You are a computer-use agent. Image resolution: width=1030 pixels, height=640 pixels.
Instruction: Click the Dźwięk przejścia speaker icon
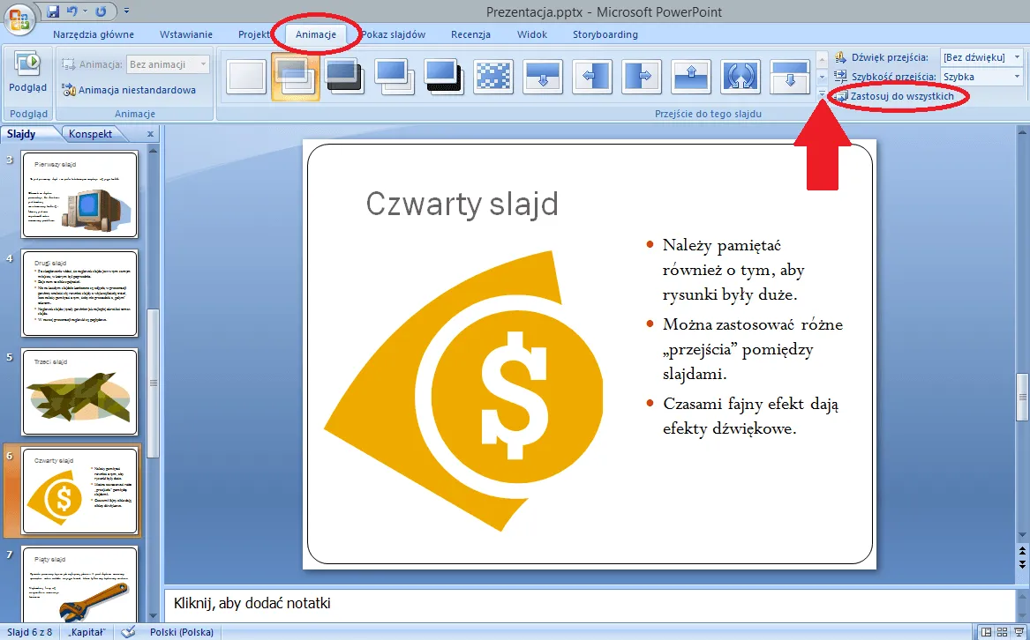pos(840,57)
